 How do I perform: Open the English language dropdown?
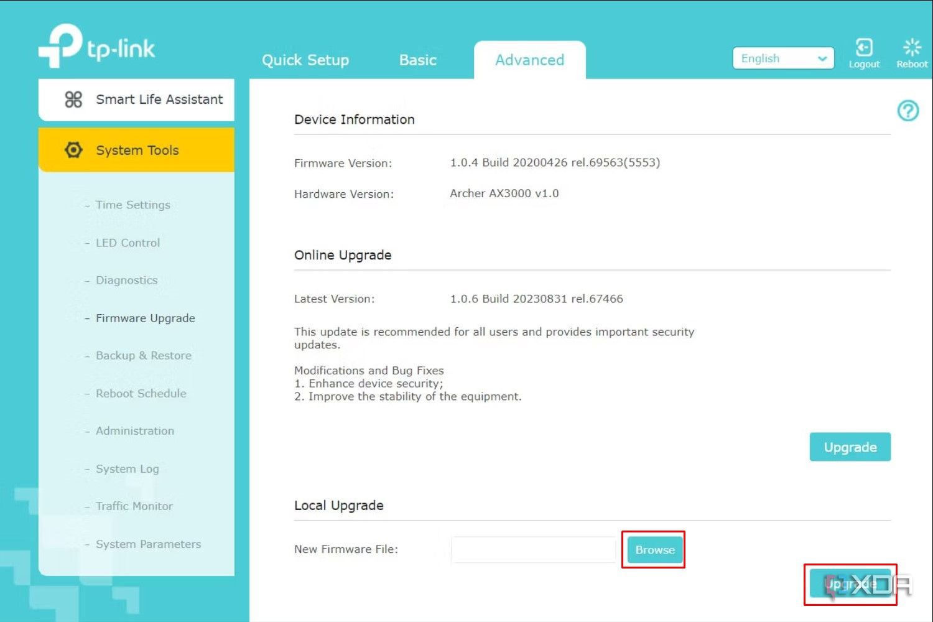click(782, 58)
